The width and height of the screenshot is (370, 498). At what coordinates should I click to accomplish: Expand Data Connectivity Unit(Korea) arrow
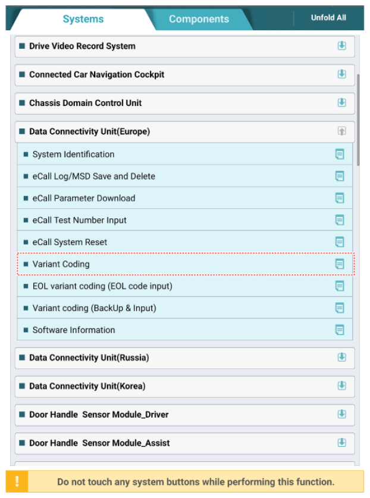(341, 386)
